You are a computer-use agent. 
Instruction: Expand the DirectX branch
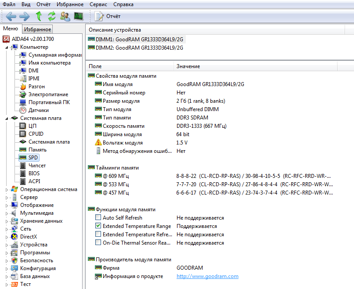[x=7, y=237]
